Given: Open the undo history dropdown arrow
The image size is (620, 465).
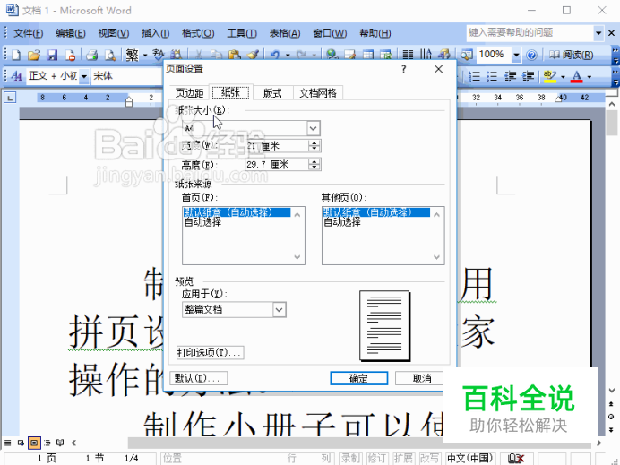Looking at the screenshot, I should 288,55.
